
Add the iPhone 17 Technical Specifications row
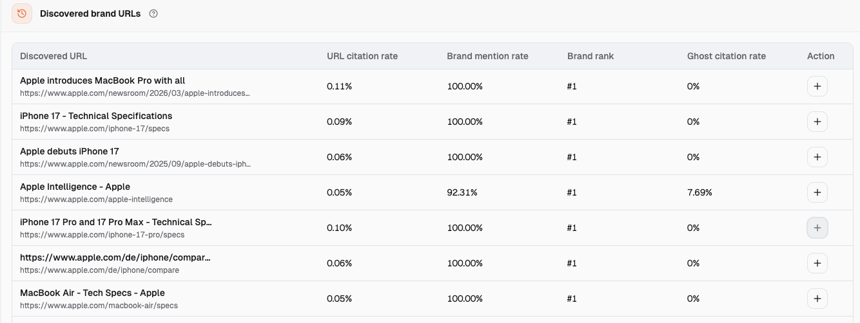pyautogui.click(x=817, y=122)
